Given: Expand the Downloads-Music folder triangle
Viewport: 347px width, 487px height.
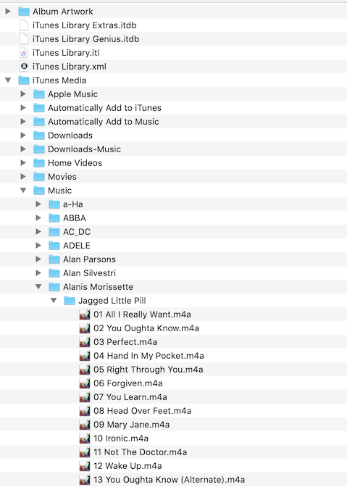Looking at the screenshot, I should (x=23, y=149).
